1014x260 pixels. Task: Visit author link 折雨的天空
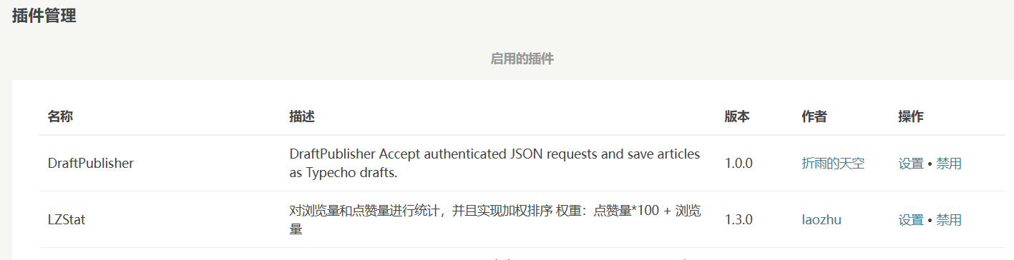(833, 164)
